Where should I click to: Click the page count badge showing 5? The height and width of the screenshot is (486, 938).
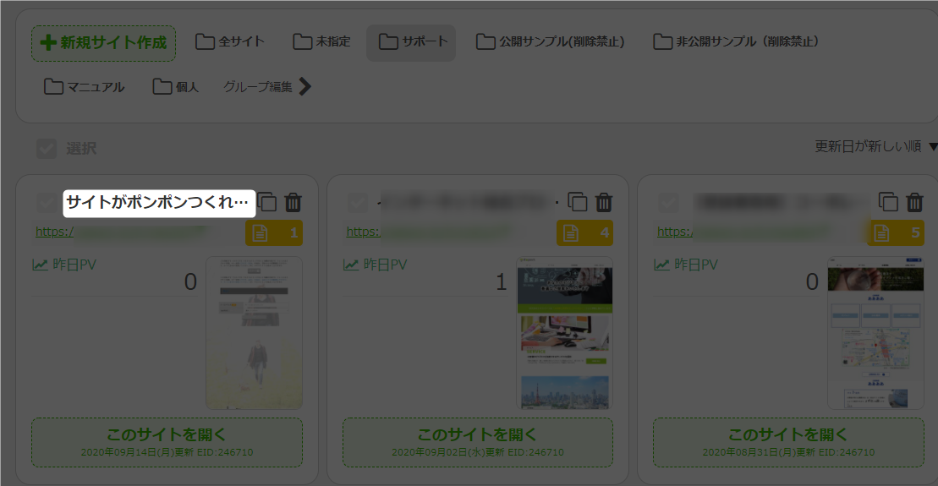click(896, 233)
